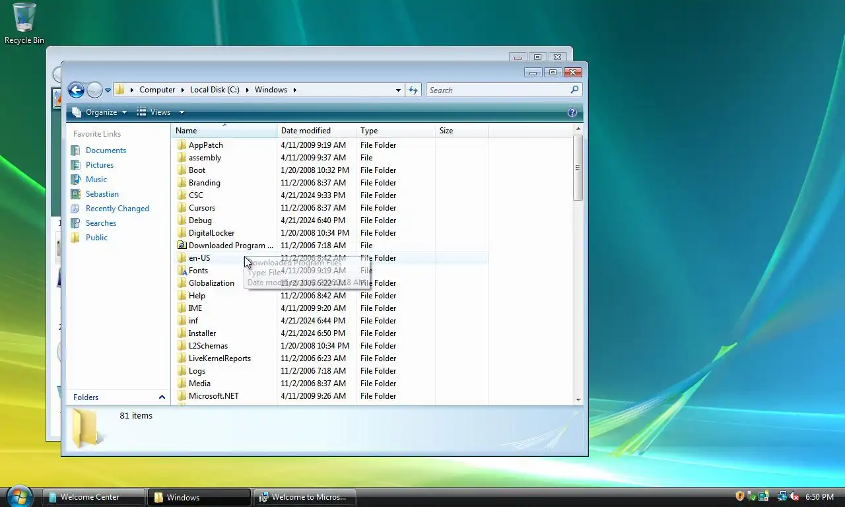Switch to Welcome Center taskbar button
The width and height of the screenshot is (845, 507).
tap(94, 497)
